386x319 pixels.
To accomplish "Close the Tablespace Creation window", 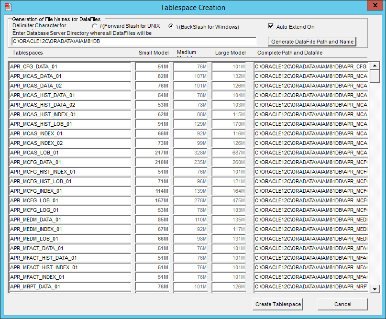I will (375, 5).
